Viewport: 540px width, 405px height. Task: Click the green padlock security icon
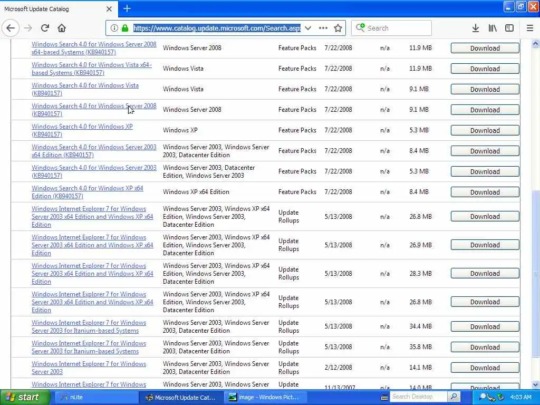(125, 28)
